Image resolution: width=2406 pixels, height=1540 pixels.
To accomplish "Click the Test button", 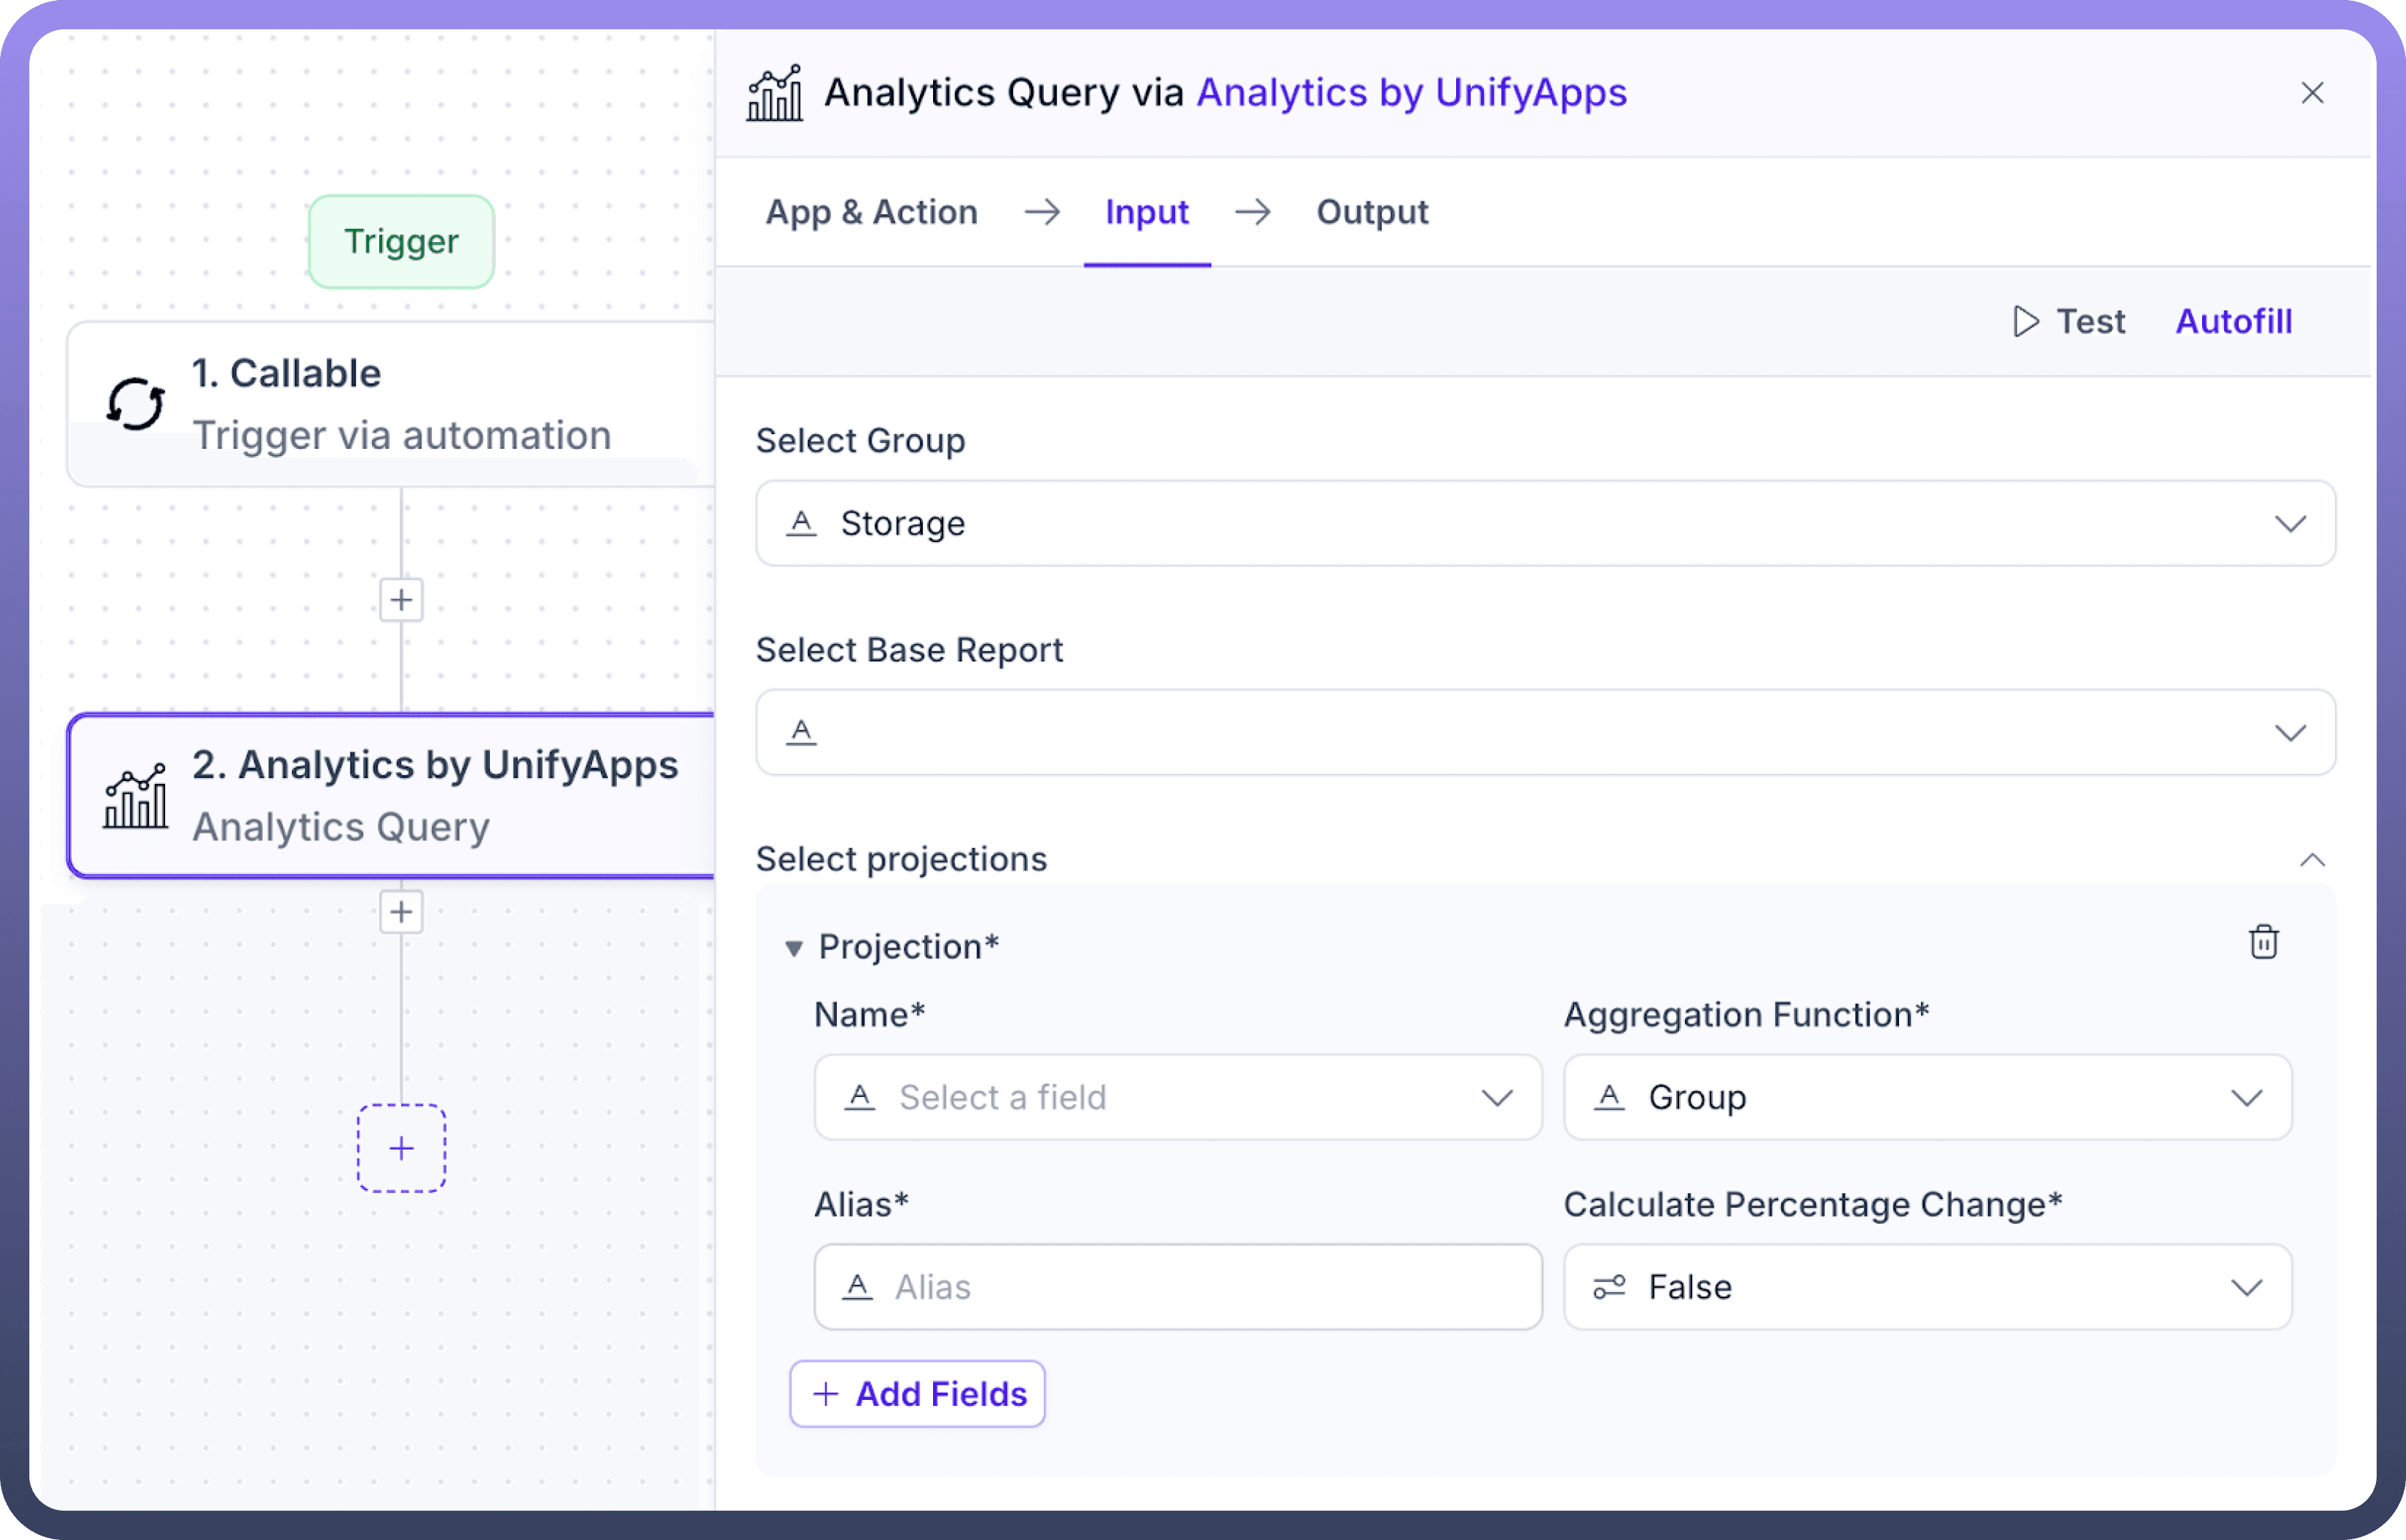I will (x=2068, y=321).
